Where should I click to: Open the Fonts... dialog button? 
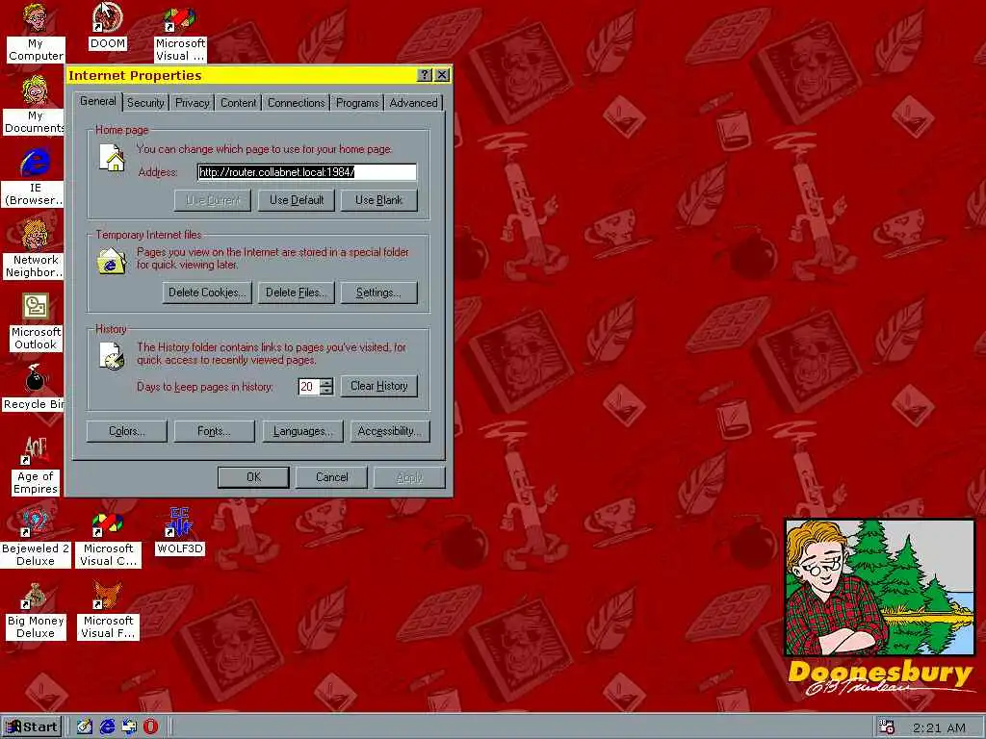pos(215,432)
